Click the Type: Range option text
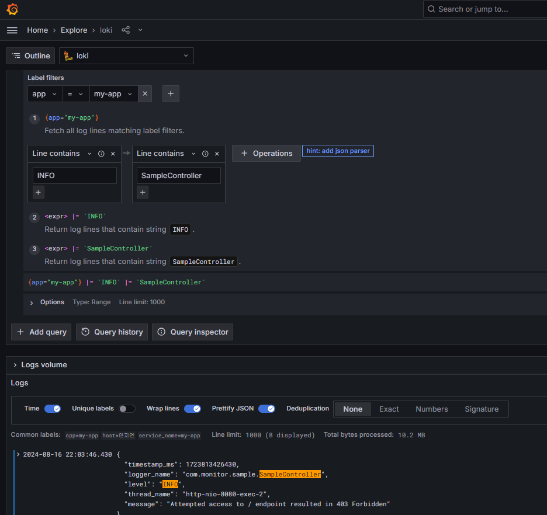The width and height of the screenshot is (547, 515). point(92,302)
